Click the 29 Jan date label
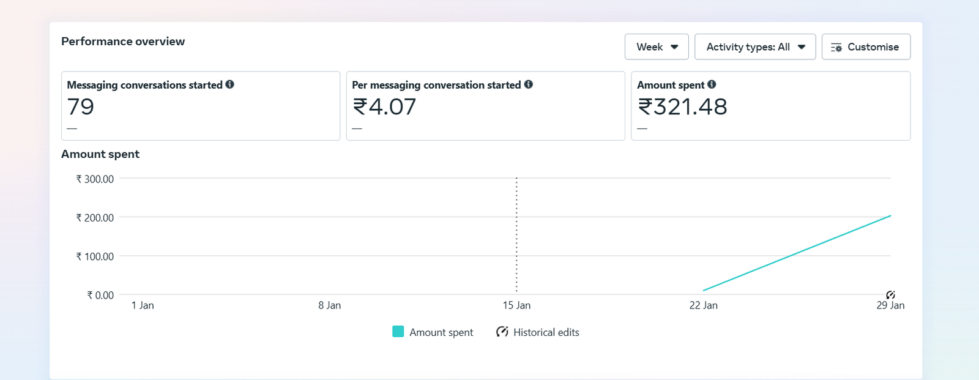The width and height of the screenshot is (979, 380). (890, 305)
